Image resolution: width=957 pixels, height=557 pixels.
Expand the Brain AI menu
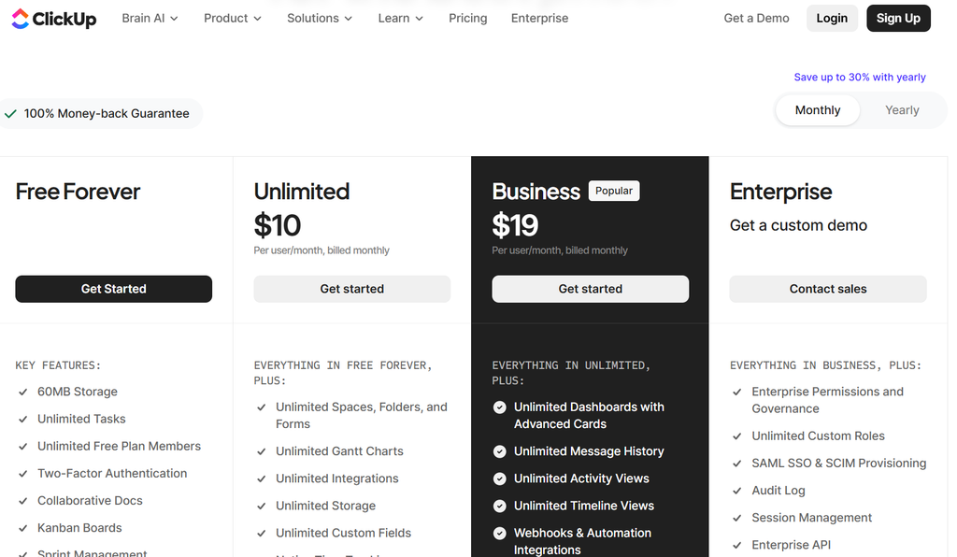[x=150, y=19]
